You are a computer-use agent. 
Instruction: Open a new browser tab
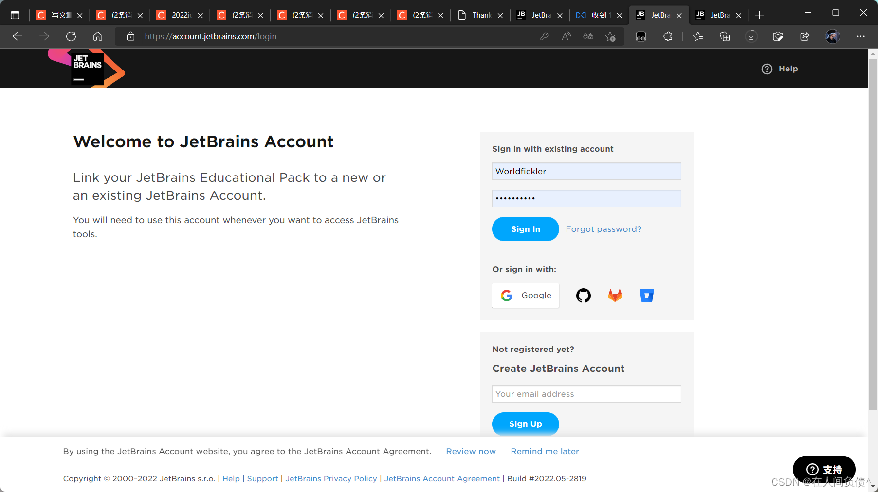759,15
